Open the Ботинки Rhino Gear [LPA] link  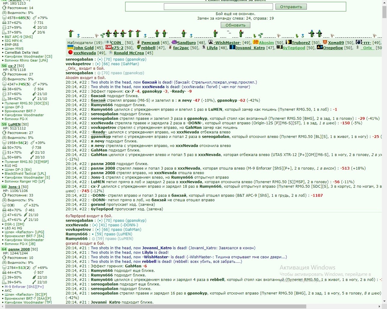(x=26, y=60)
